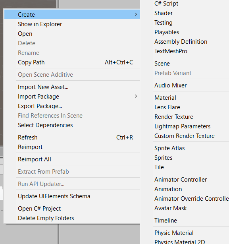
Task: Click Refresh in the context menu
Action: coord(72,137)
